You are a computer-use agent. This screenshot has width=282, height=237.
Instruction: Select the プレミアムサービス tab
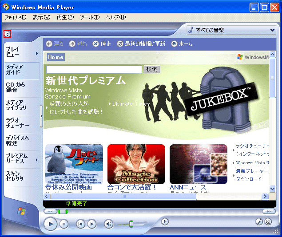[20, 159]
